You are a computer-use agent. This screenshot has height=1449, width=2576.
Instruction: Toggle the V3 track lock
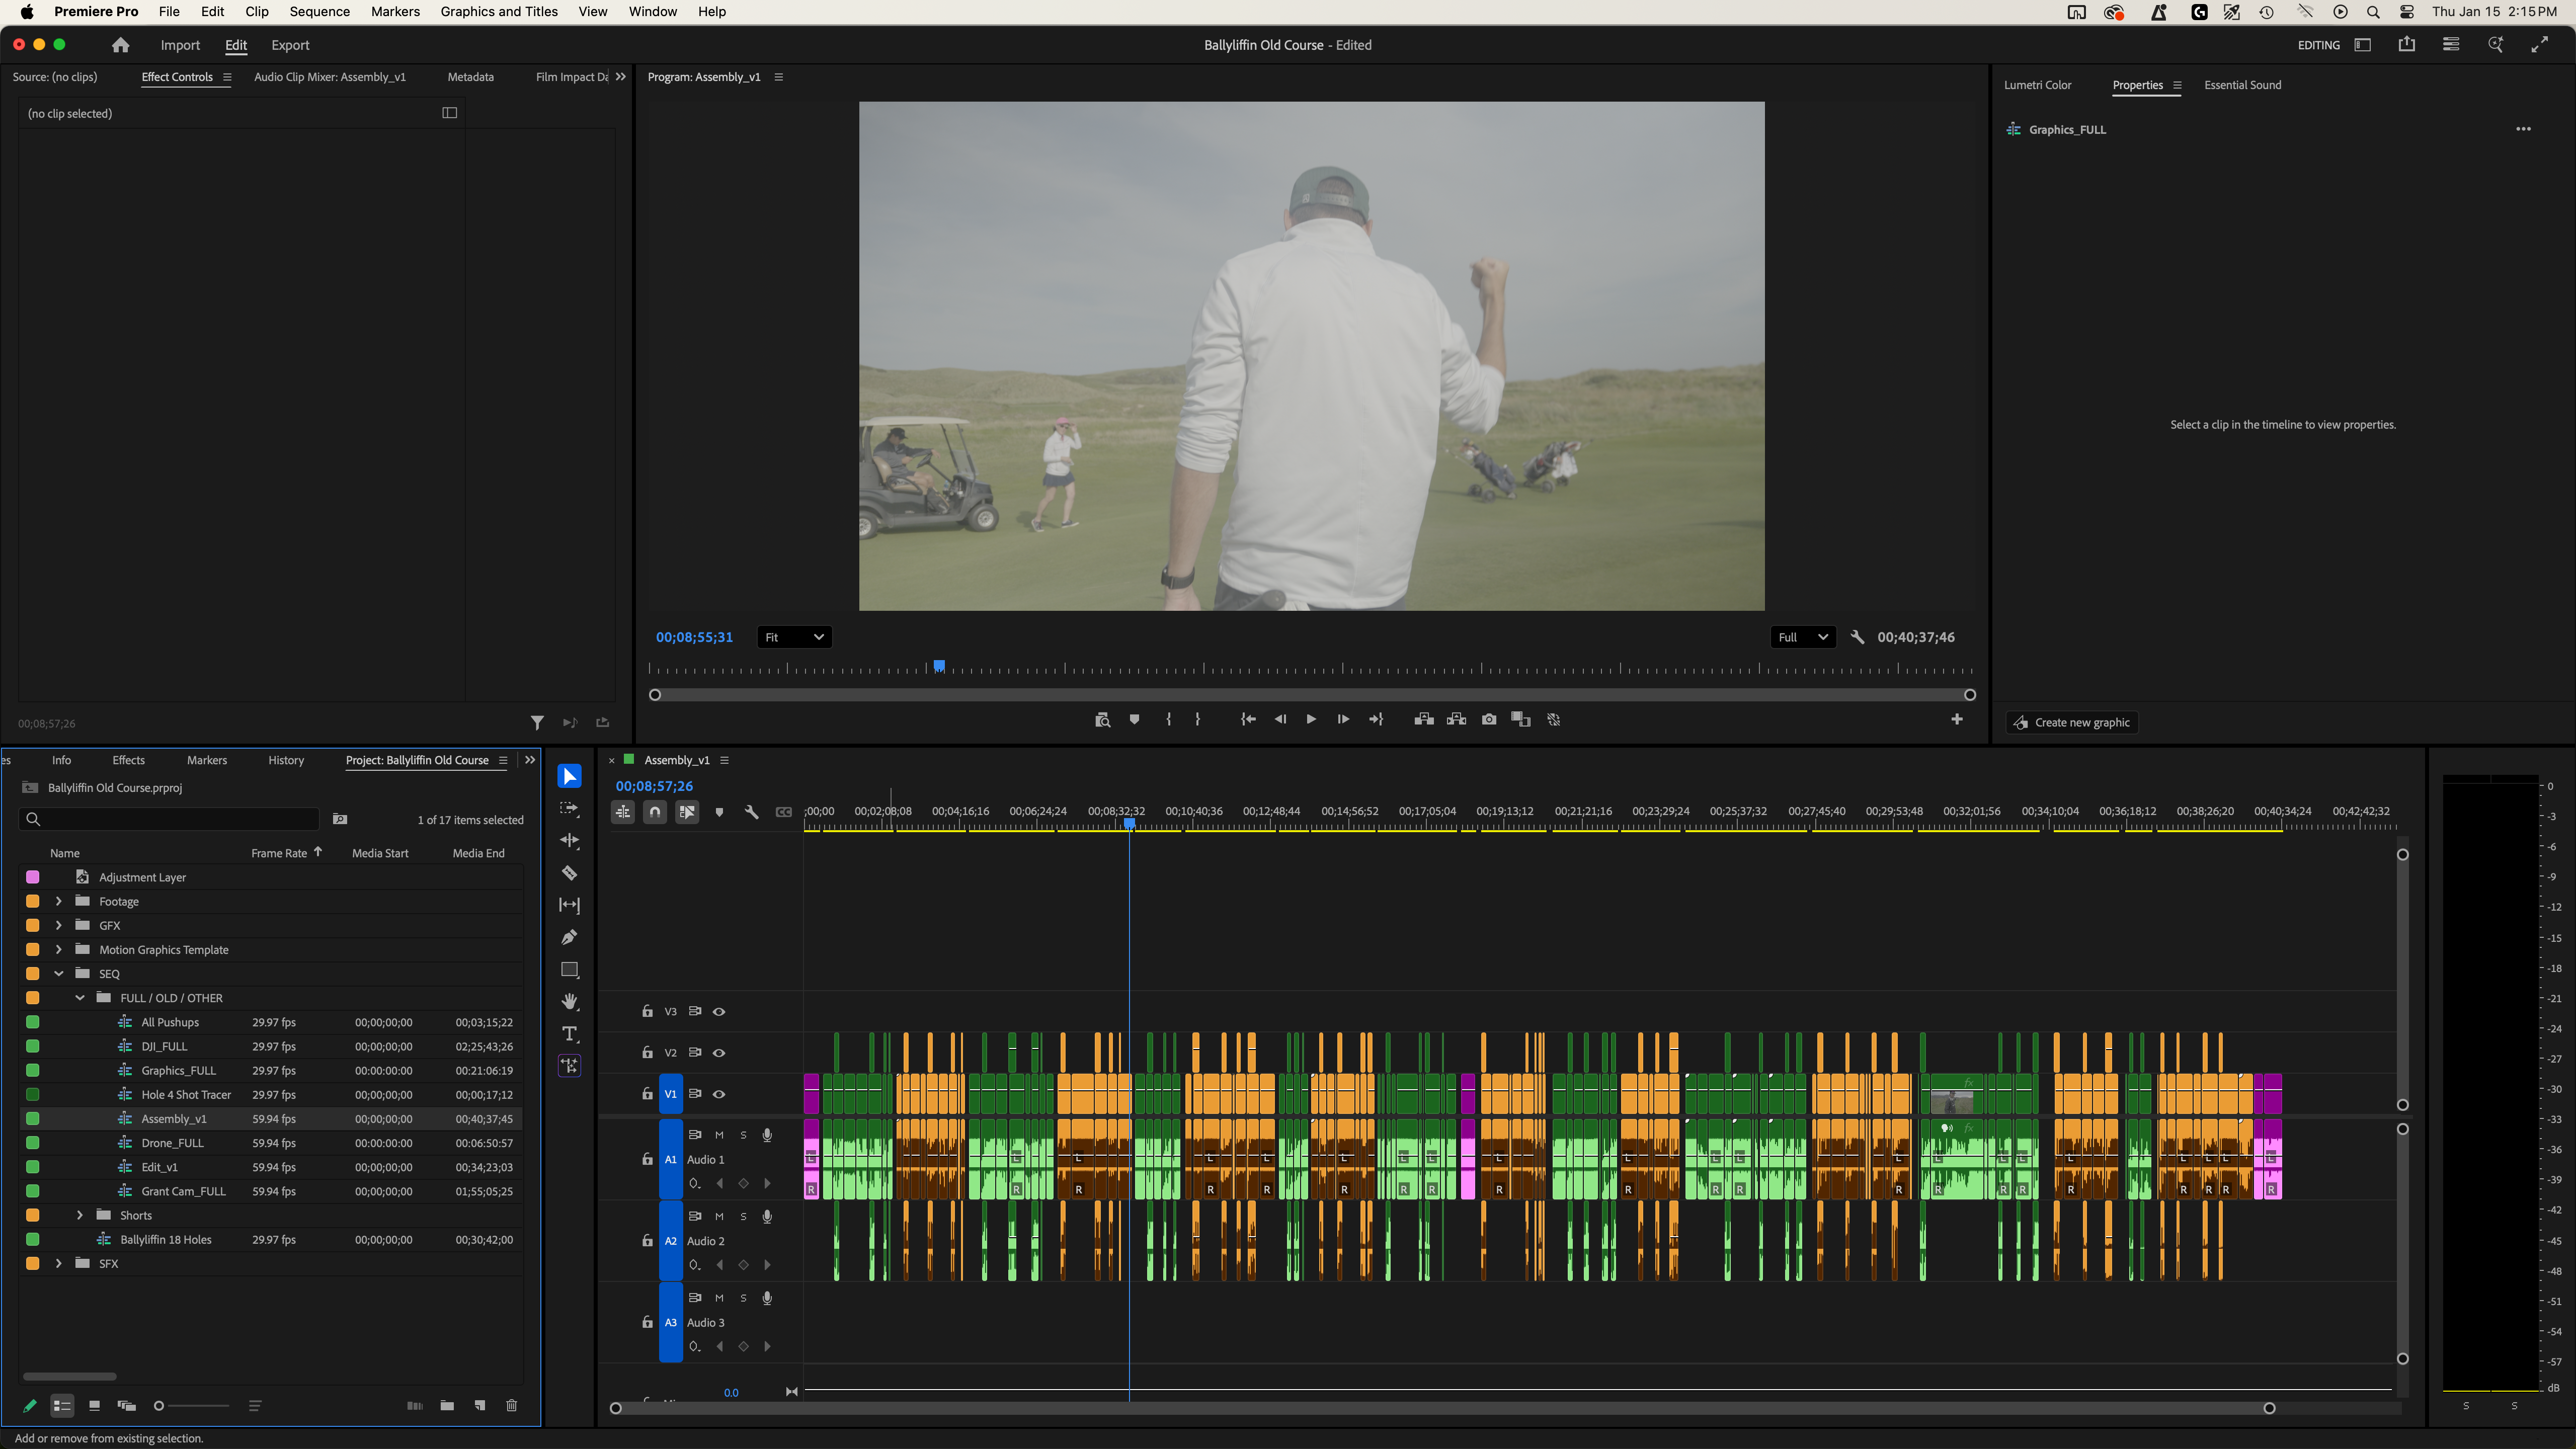647,1011
